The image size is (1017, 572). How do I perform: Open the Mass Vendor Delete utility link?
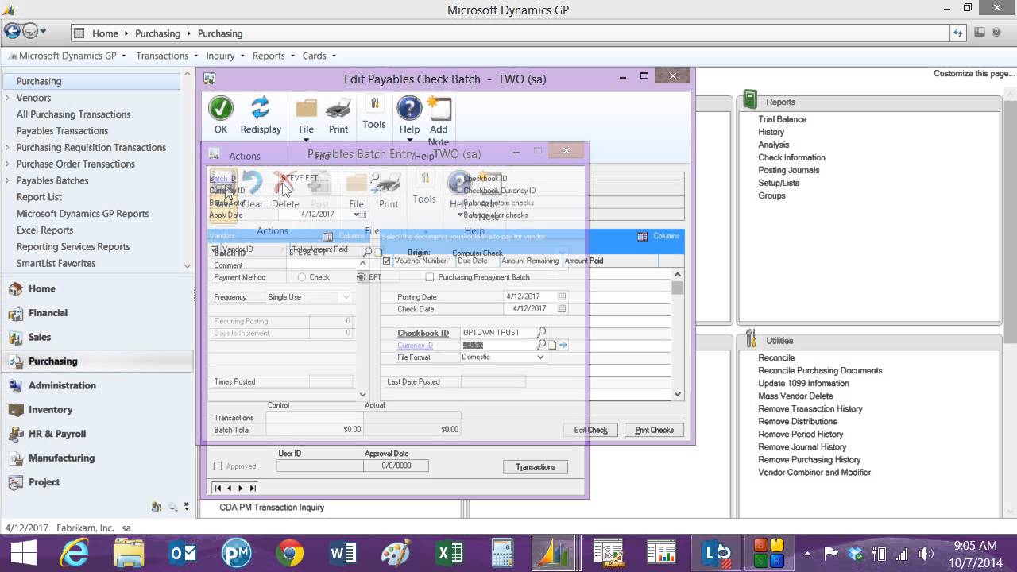(795, 396)
